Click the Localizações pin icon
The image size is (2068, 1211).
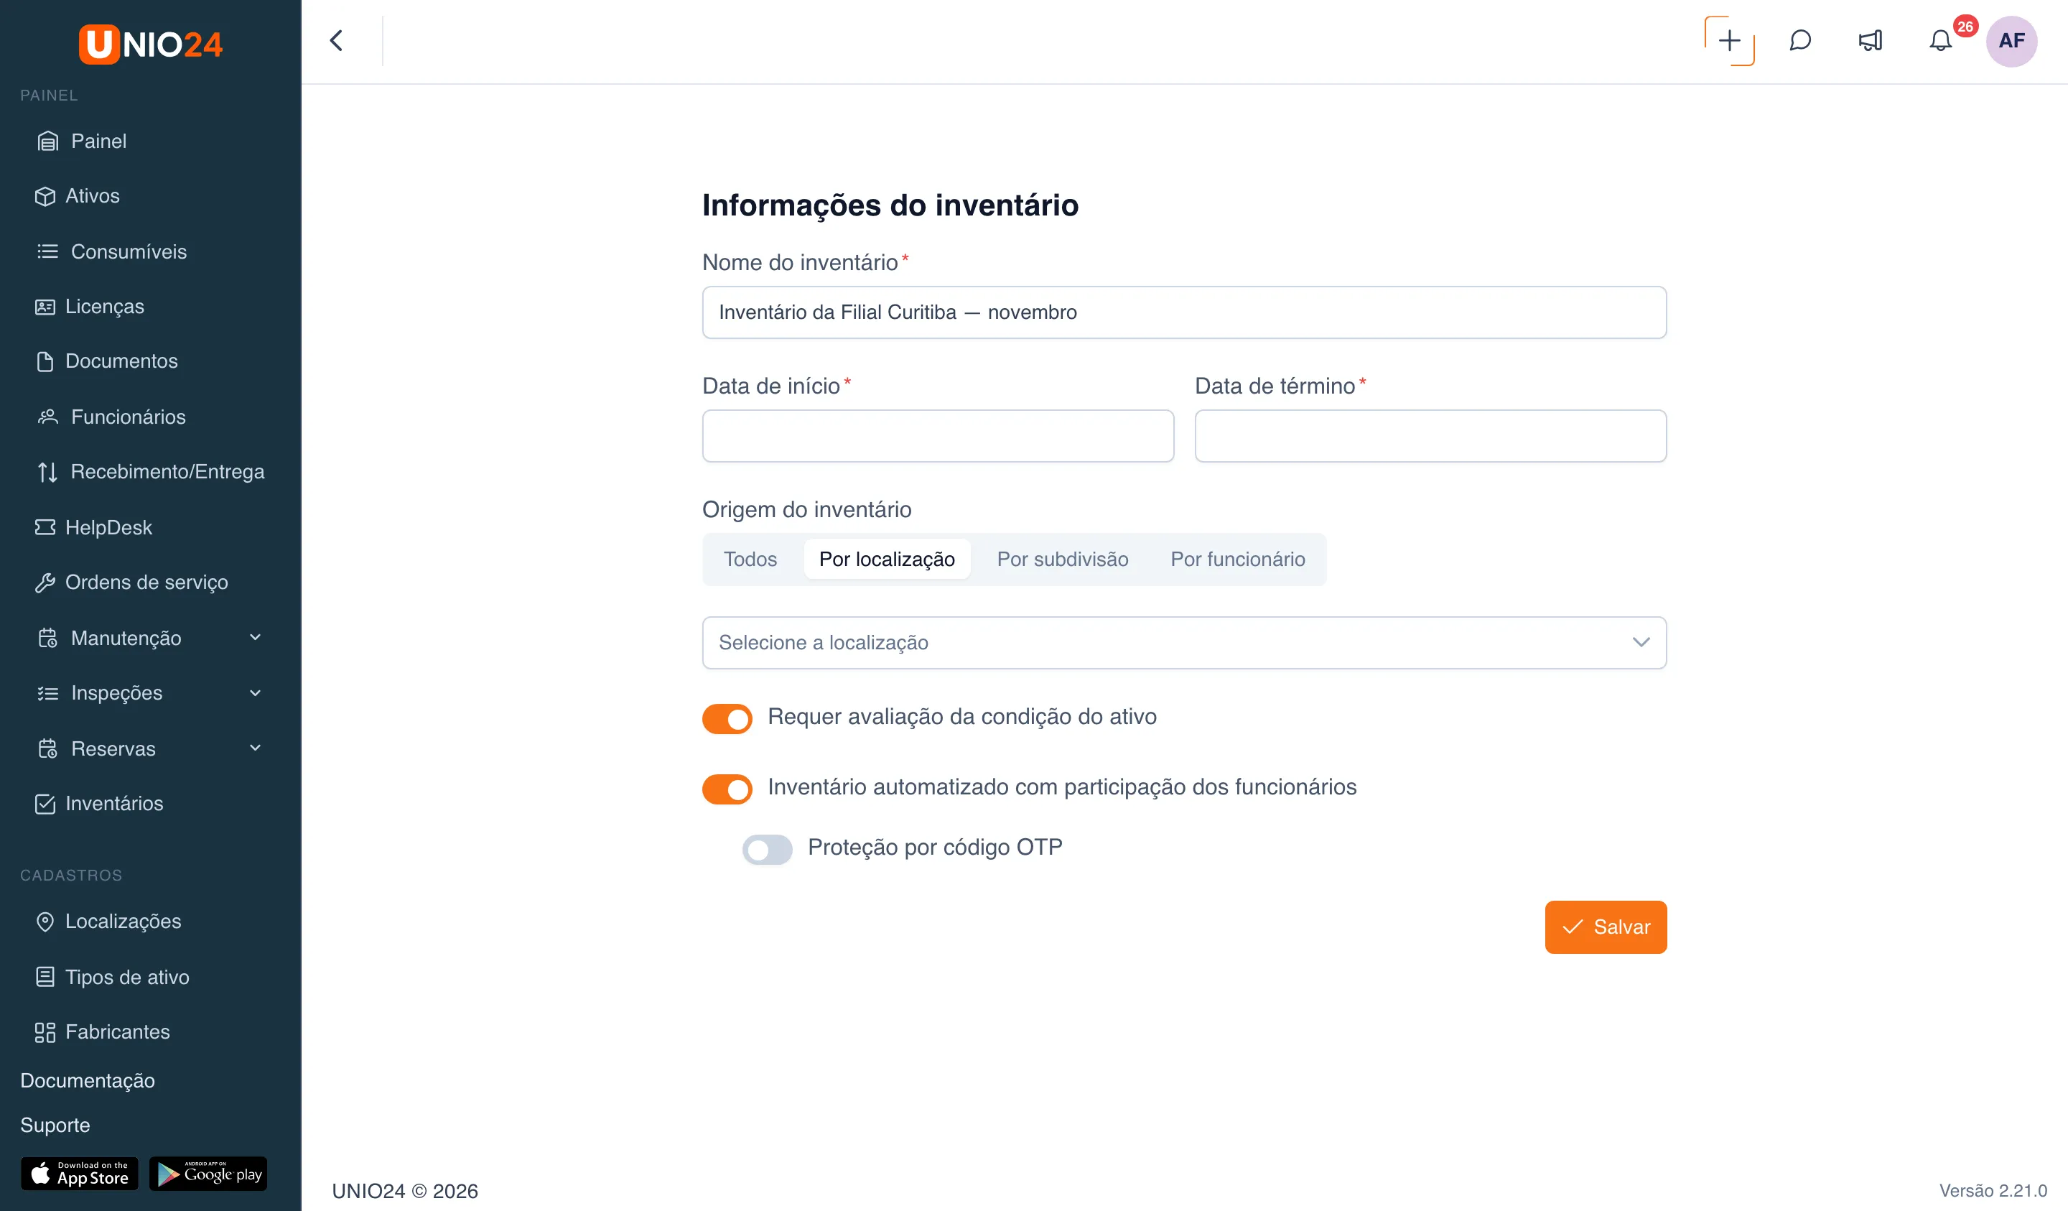45,922
